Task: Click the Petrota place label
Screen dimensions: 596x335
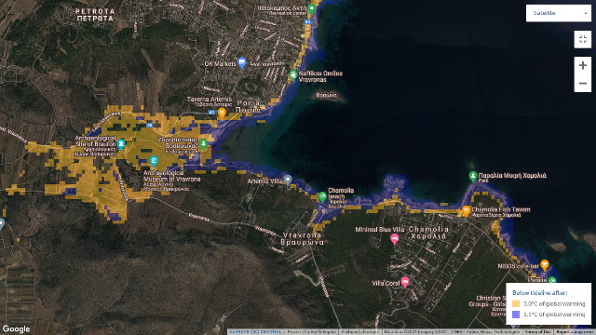Action: pyautogui.click(x=95, y=15)
